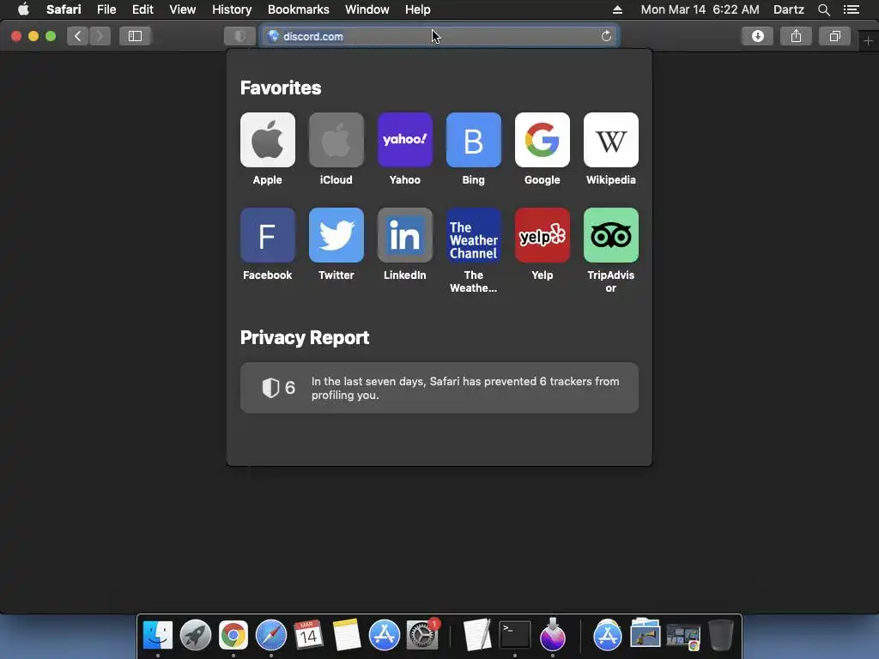Screen dimensions: 879x659
Task: Open the Edit menu
Action: pos(143,9)
